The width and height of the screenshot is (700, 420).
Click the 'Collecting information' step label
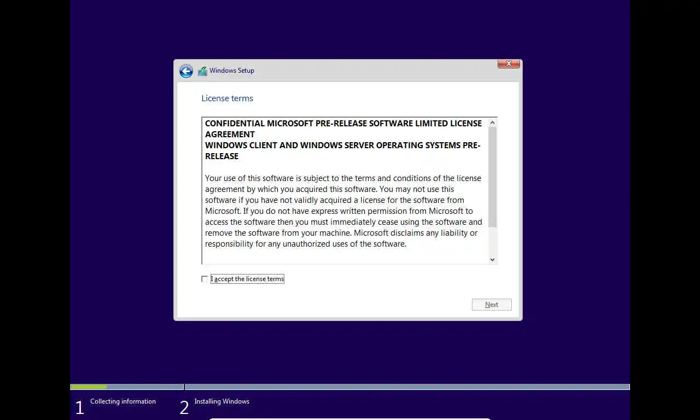click(123, 401)
